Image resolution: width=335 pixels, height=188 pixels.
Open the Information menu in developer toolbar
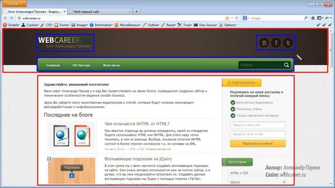[x=101, y=25]
